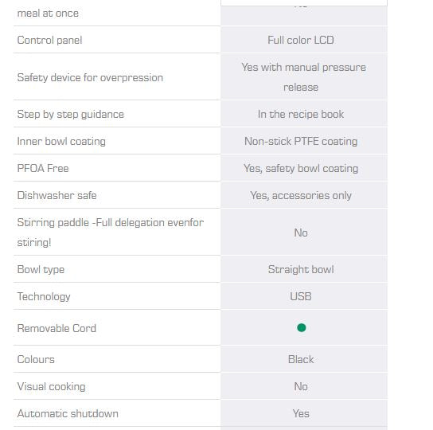Screen dimensions: 433x430
Task: Select the Inner bowl coating label
Action: (61, 142)
